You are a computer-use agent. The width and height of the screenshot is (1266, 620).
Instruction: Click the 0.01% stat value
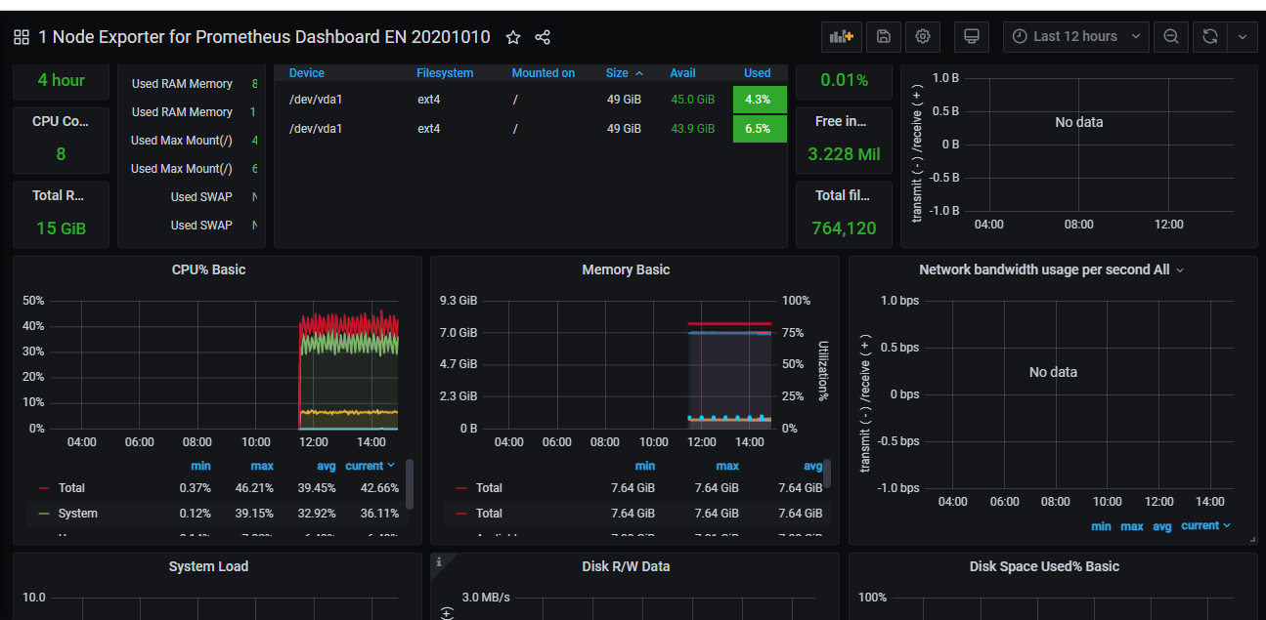(x=845, y=80)
